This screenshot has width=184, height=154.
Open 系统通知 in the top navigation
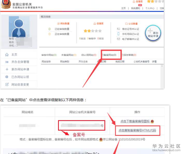pyautogui.click(x=136, y=8)
